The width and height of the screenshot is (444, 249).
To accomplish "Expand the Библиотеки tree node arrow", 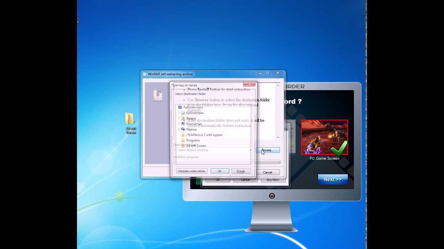I will coord(179,113).
